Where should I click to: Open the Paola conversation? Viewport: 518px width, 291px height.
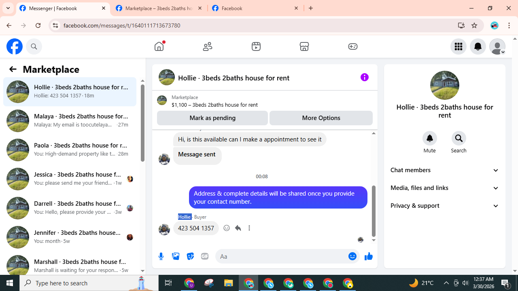click(x=70, y=150)
